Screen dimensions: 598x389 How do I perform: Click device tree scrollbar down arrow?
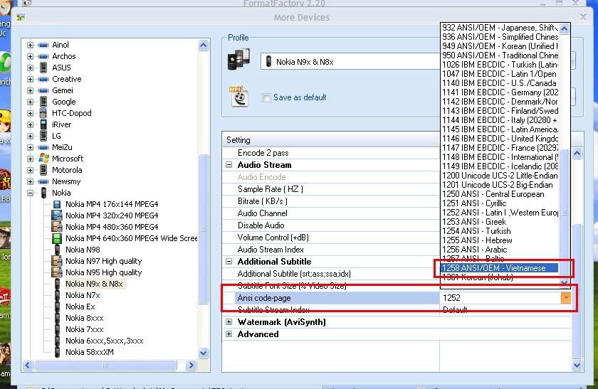pos(204,353)
